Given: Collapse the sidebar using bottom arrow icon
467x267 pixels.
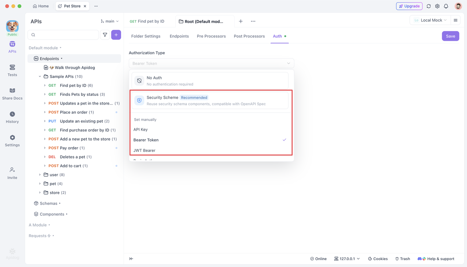Looking at the screenshot, I should coord(131,259).
